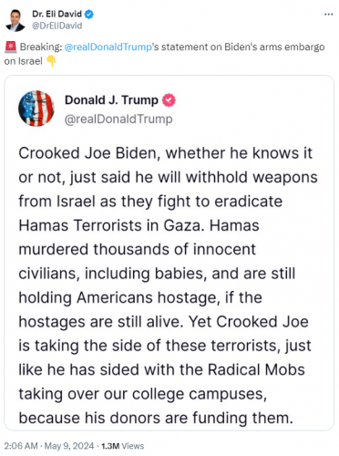The height and width of the screenshot is (456, 339).
Task: Open Dr. Eli David's profile picture
Action: tap(15, 20)
